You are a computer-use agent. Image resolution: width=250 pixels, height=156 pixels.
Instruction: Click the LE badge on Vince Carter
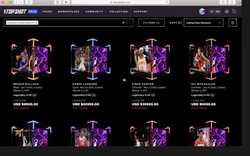153,95
